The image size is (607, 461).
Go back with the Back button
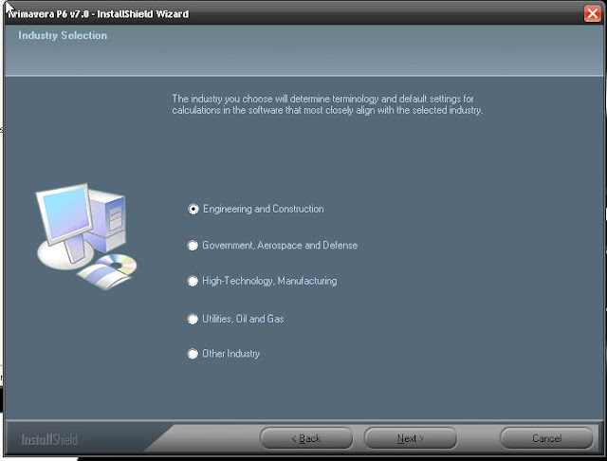click(x=306, y=438)
